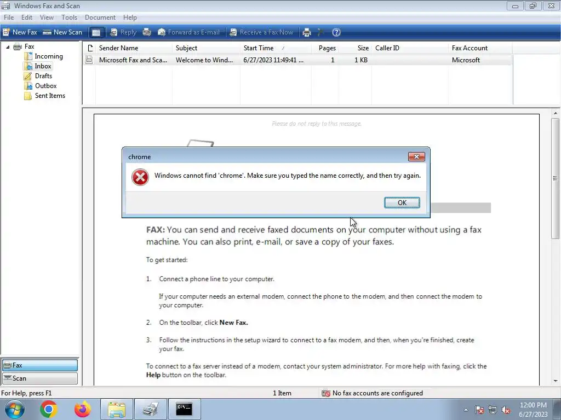This screenshot has width=561, height=420.
Task: Click 'No fax accounts are configured' status
Action: click(377, 393)
